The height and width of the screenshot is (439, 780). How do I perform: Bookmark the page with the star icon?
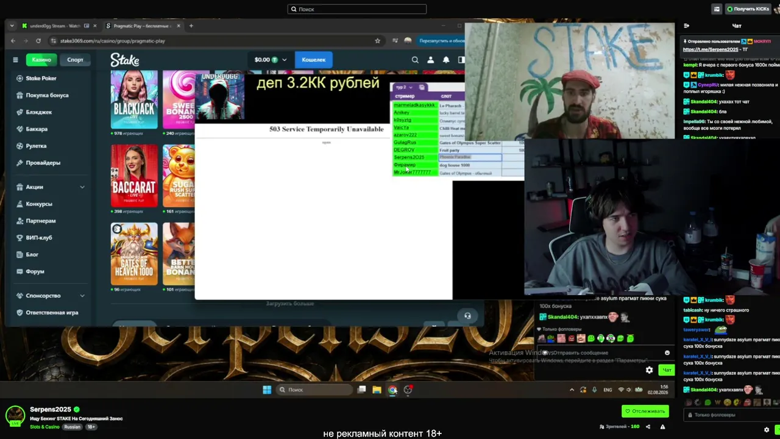point(378,41)
